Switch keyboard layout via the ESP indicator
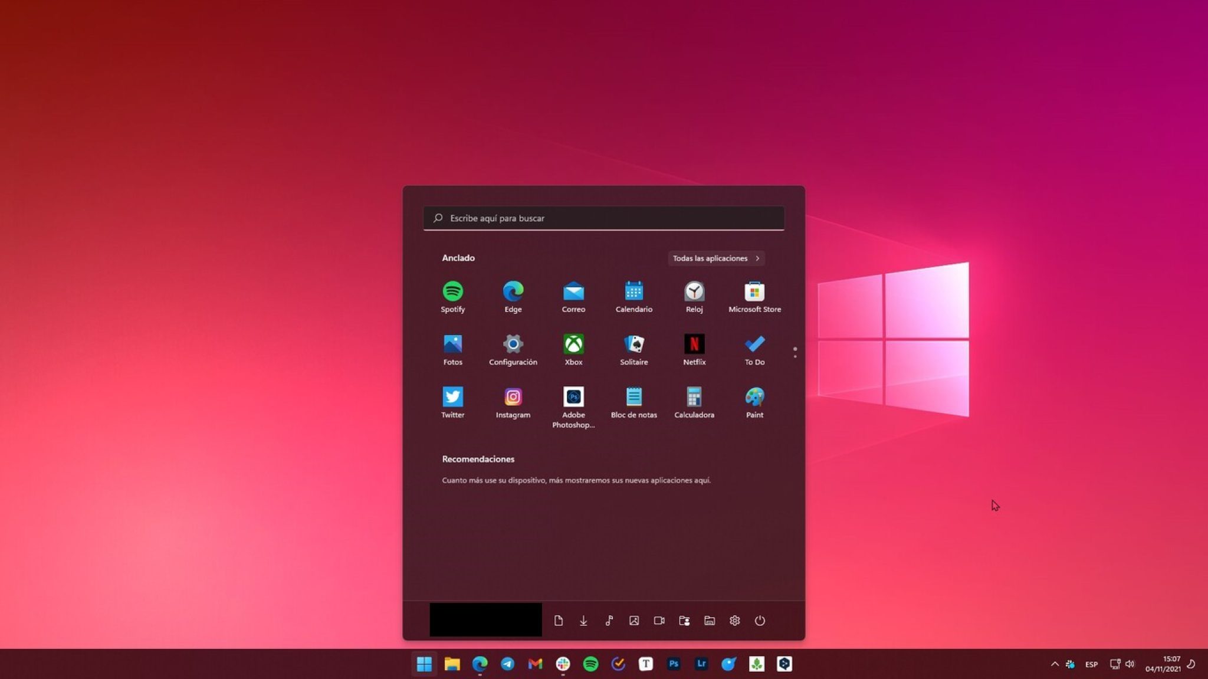Image resolution: width=1208 pixels, height=679 pixels. (1091, 664)
